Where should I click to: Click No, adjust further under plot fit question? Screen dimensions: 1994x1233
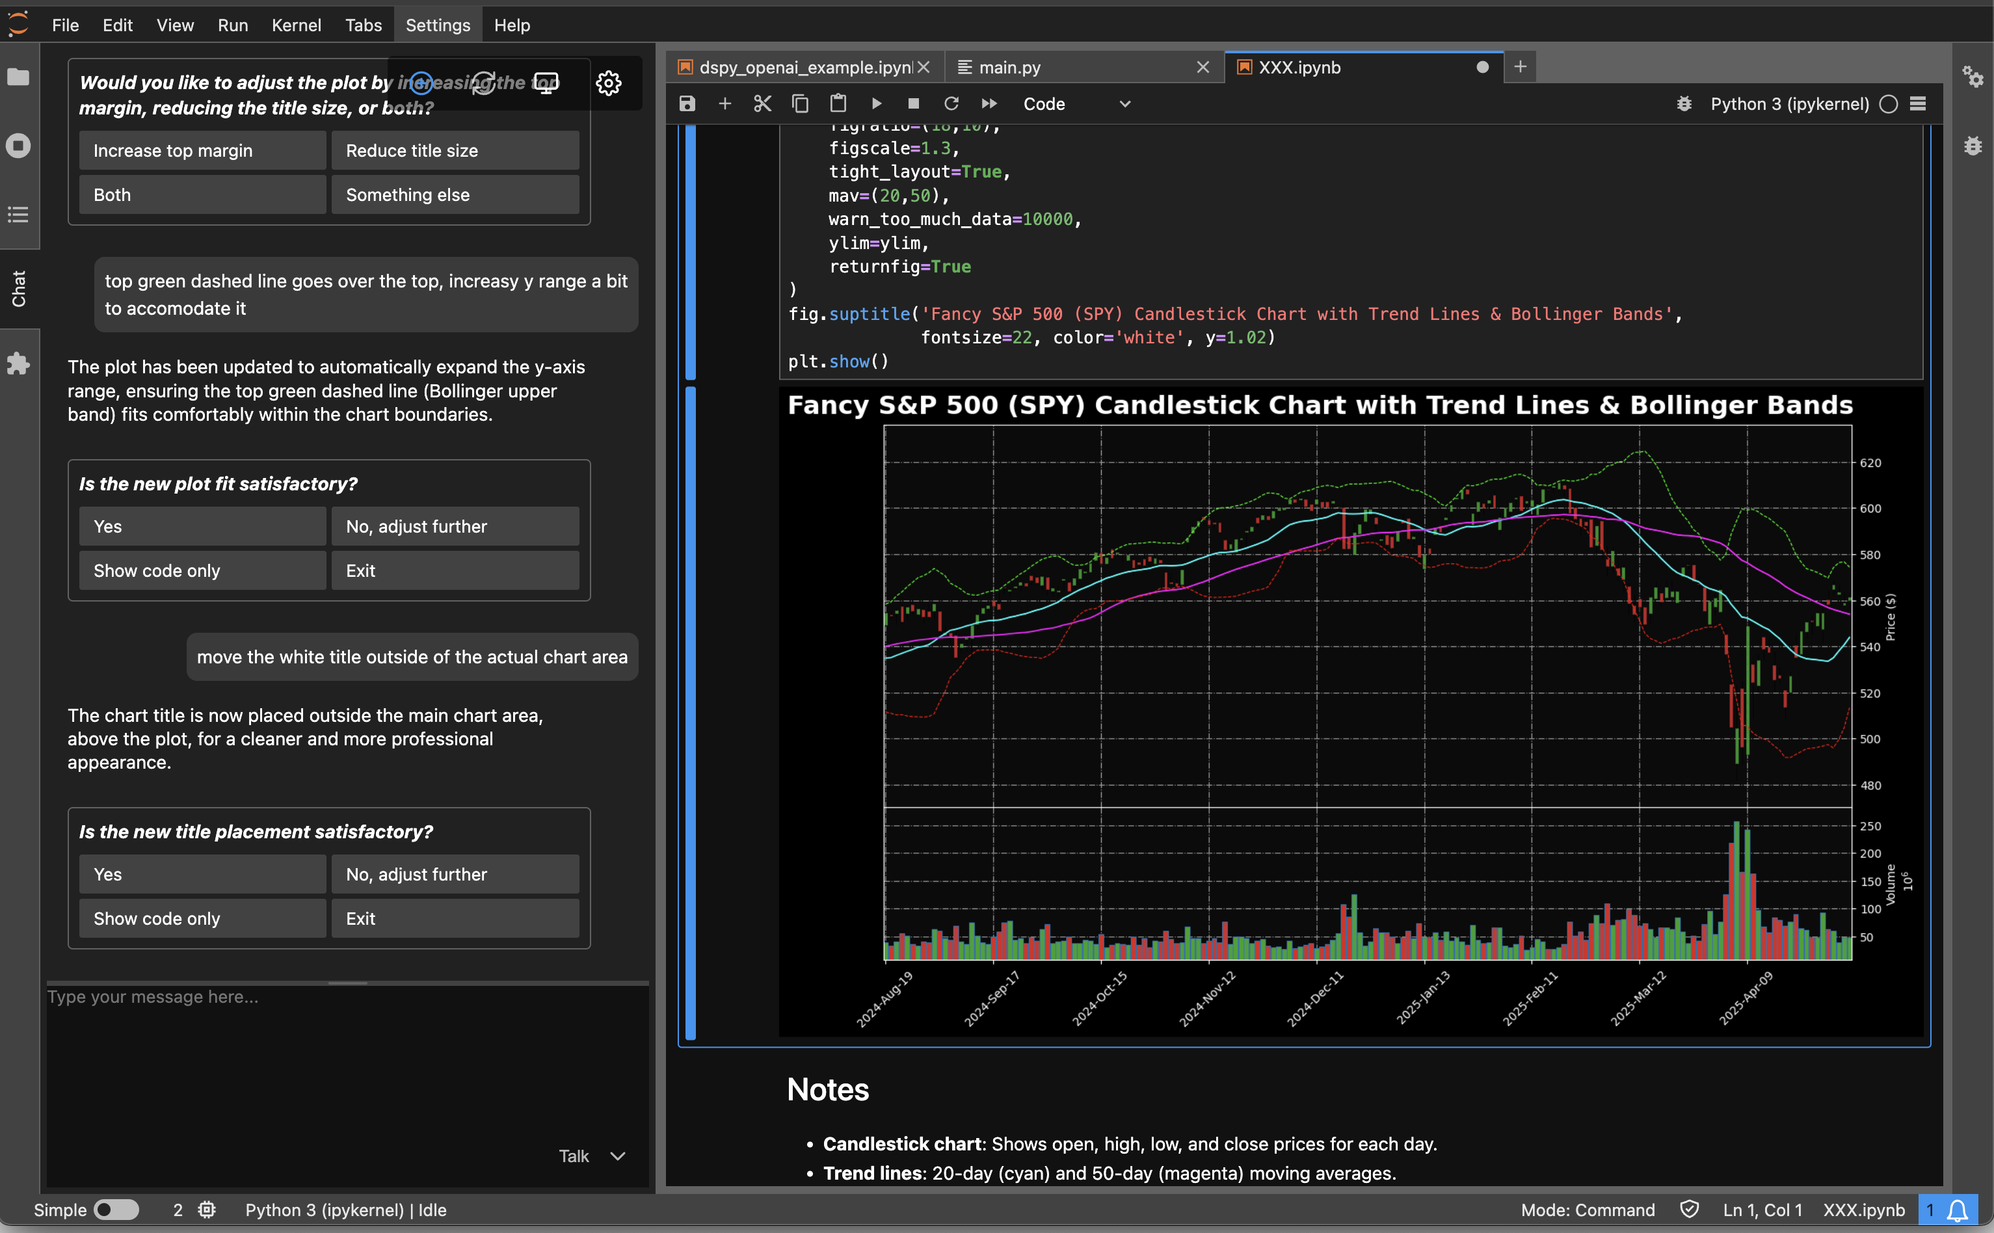click(x=455, y=526)
